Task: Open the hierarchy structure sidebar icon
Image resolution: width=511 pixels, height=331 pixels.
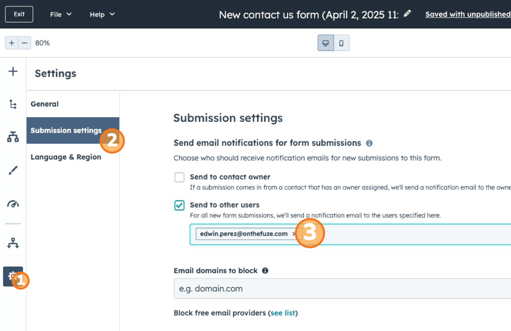Action: click(x=13, y=137)
